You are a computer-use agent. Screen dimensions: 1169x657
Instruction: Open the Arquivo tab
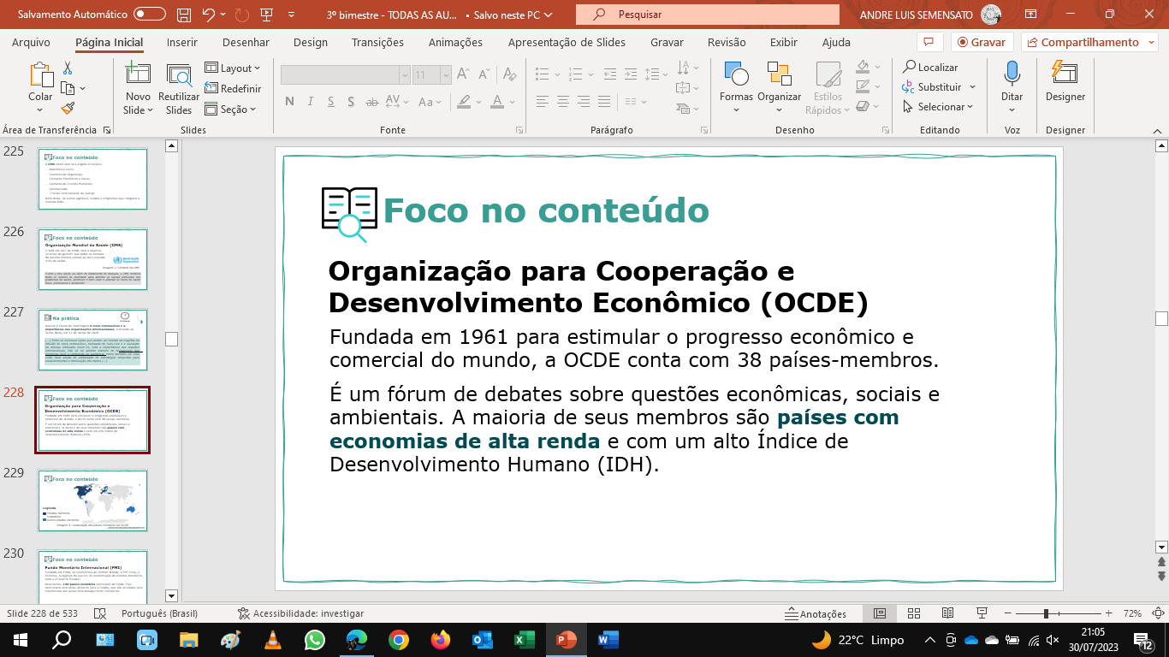[x=31, y=42]
